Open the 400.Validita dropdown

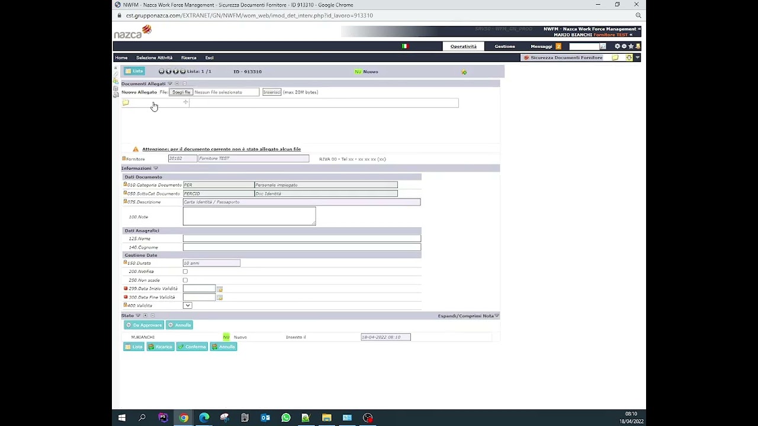pos(187,305)
